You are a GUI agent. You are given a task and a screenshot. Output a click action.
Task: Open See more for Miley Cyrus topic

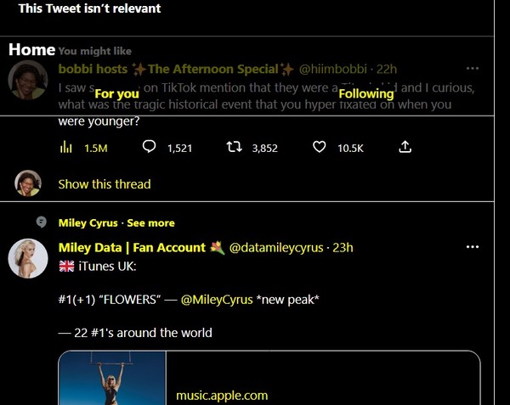click(x=150, y=222)
